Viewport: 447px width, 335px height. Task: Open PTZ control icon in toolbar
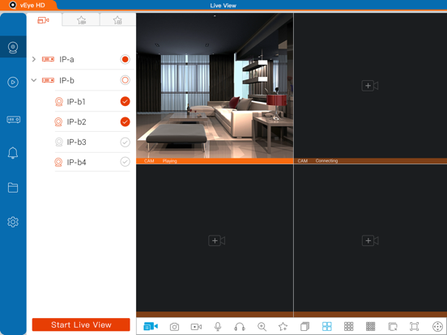[437, 326]
